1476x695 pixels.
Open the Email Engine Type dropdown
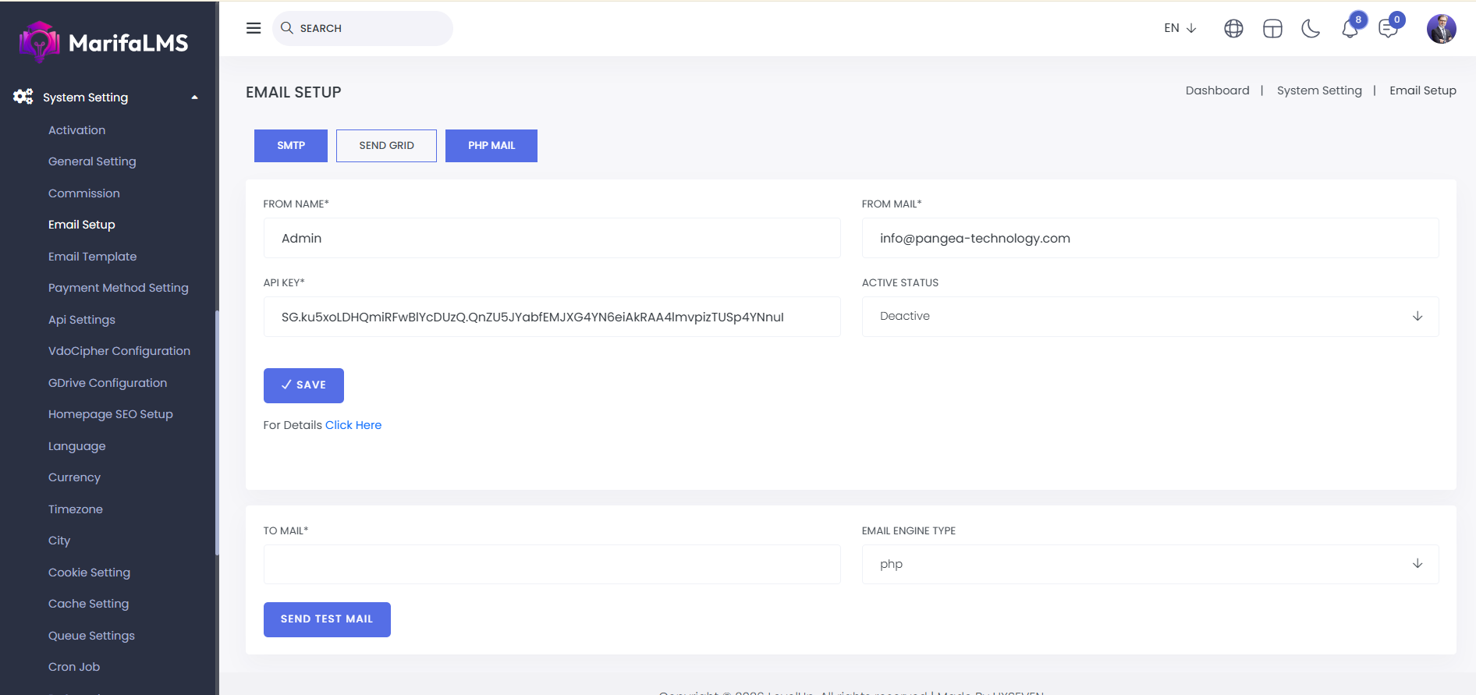[1150, 564]
